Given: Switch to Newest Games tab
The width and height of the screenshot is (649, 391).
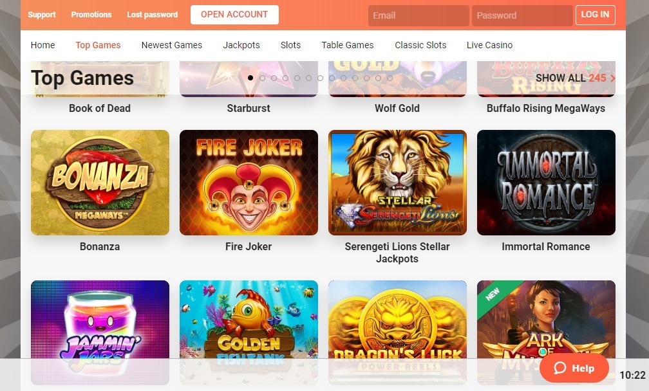Looking at the screenshot, I should pyautogui.click(x=172, y=45).
